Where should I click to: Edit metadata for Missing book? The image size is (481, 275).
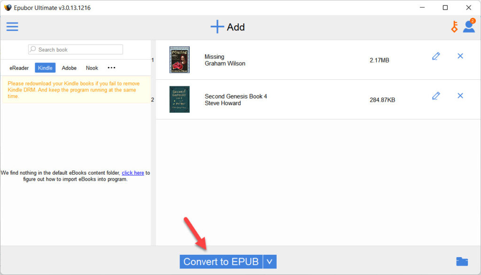point(436,56)
